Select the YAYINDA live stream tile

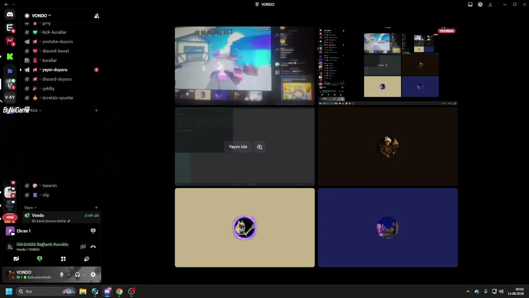(x=388, y=65)
